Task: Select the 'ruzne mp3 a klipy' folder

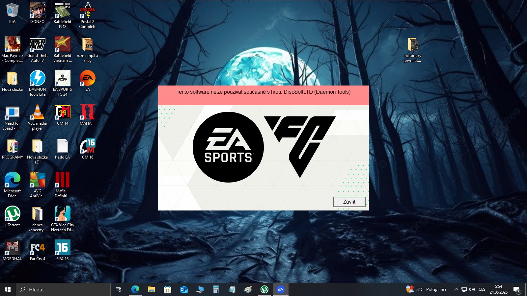Action: pos(88,50)
